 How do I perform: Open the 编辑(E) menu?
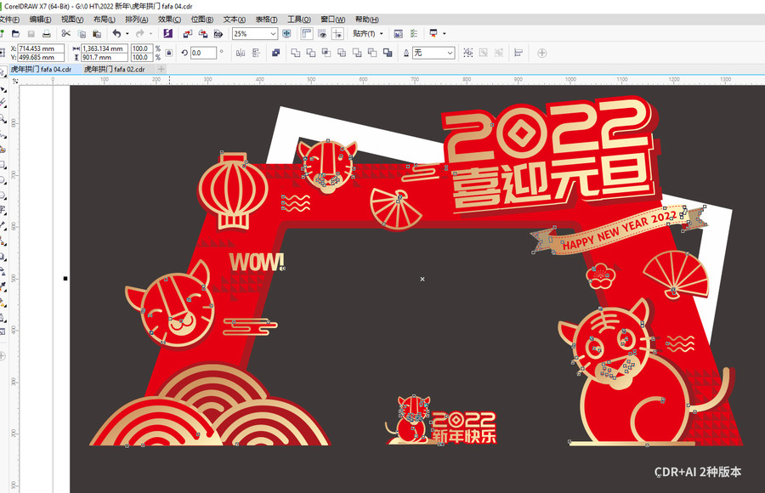pos(40,20)
